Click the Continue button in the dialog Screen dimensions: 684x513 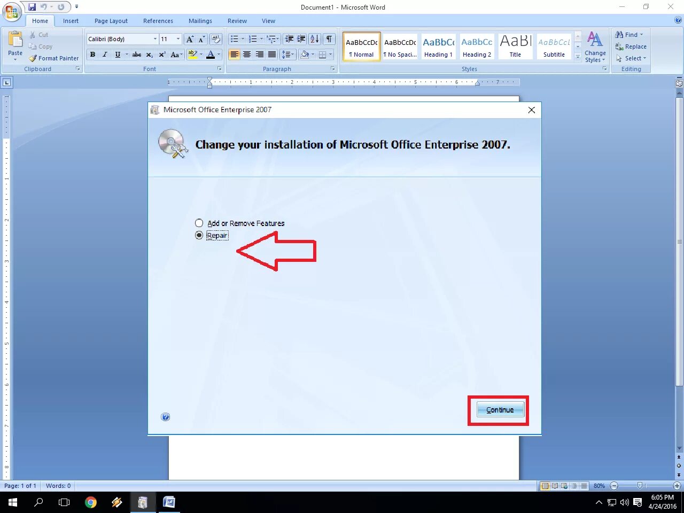point(499,409)
